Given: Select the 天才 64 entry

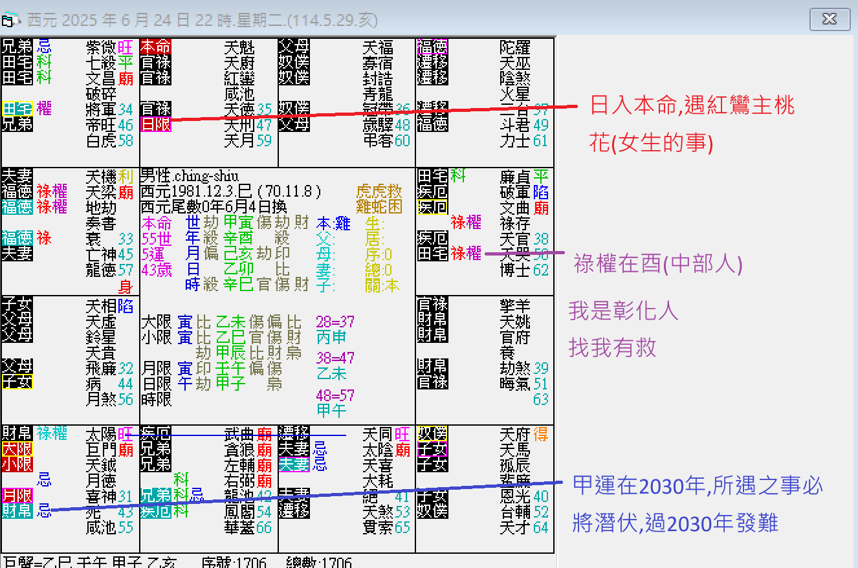Looking at the screenshot, I should tap(524, 527).
